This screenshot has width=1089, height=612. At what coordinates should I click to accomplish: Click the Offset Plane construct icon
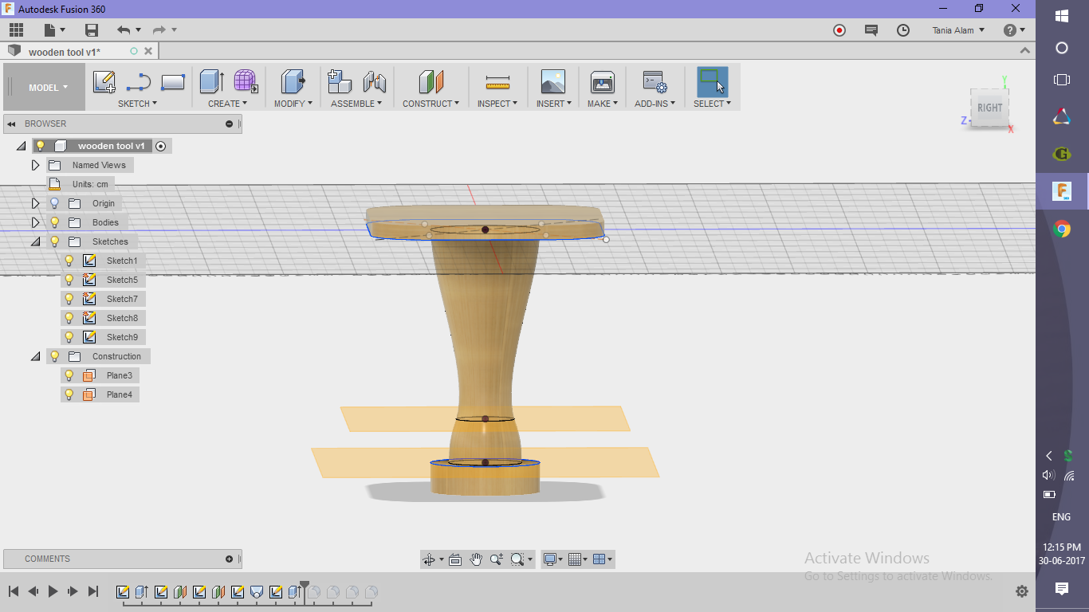[430, 82]
